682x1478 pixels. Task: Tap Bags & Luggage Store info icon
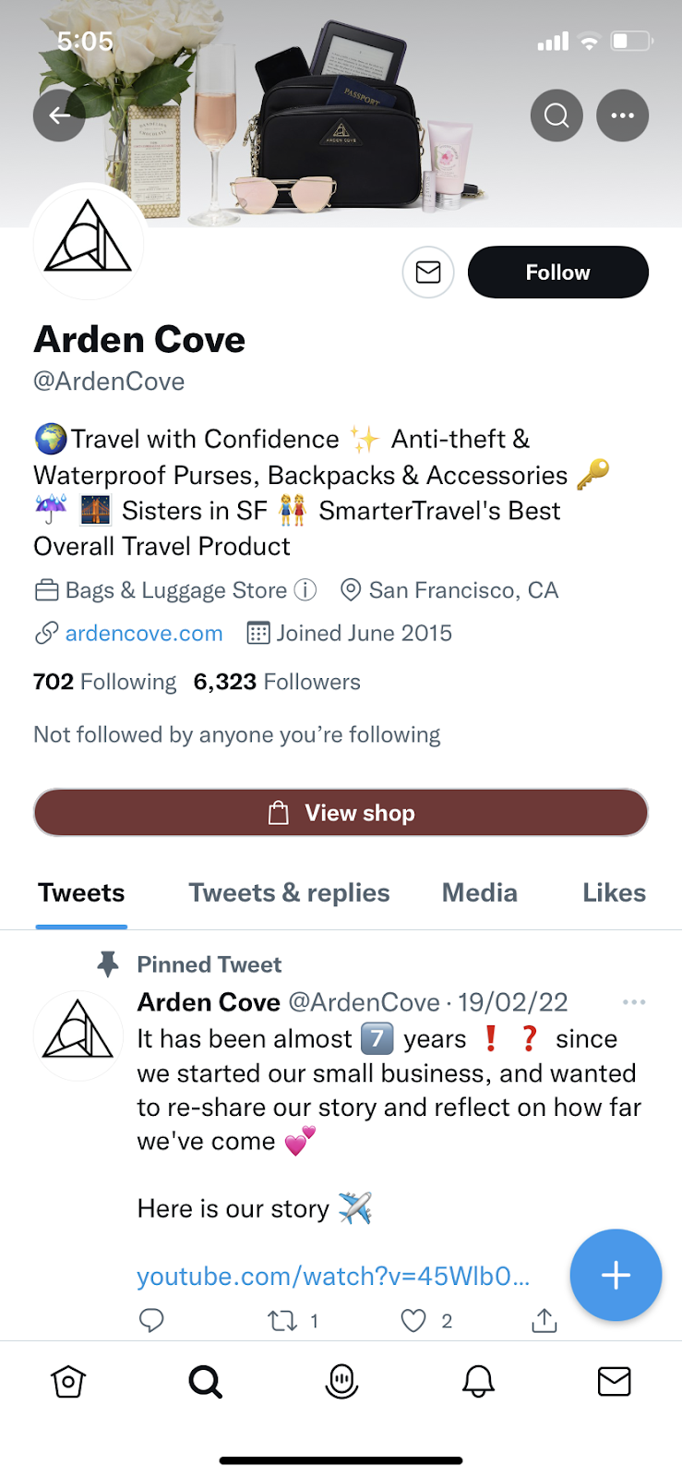305,589
